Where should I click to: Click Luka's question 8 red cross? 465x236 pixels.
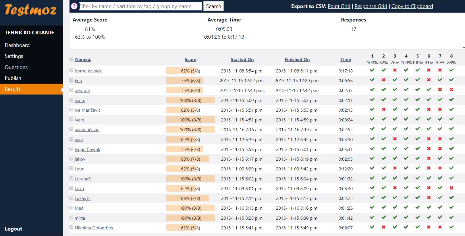452,188
